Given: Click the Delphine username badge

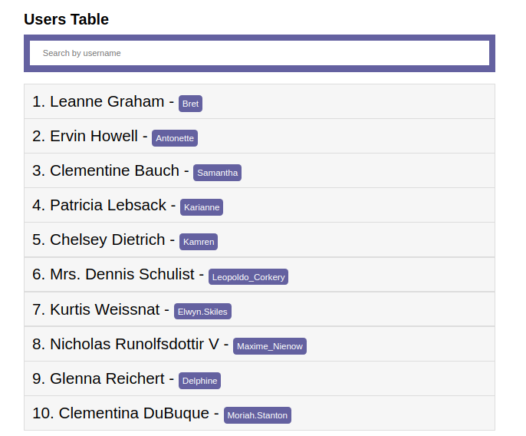Looking at the screenshot, I should 199,381.
